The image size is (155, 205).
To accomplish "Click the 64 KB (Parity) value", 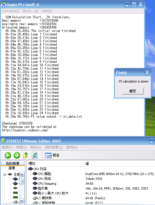I will pos(95,198).
